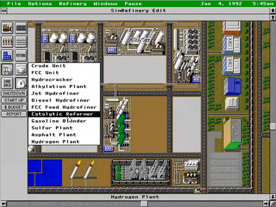Screen dimensions: 276x207
Task: Click the flare stack nearest the fenced unit
Action: (x=89, y=172)
